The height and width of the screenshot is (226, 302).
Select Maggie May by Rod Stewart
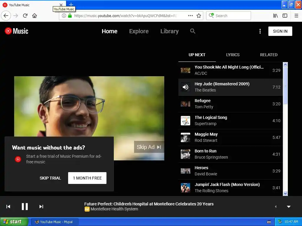[x=230, y=137]
